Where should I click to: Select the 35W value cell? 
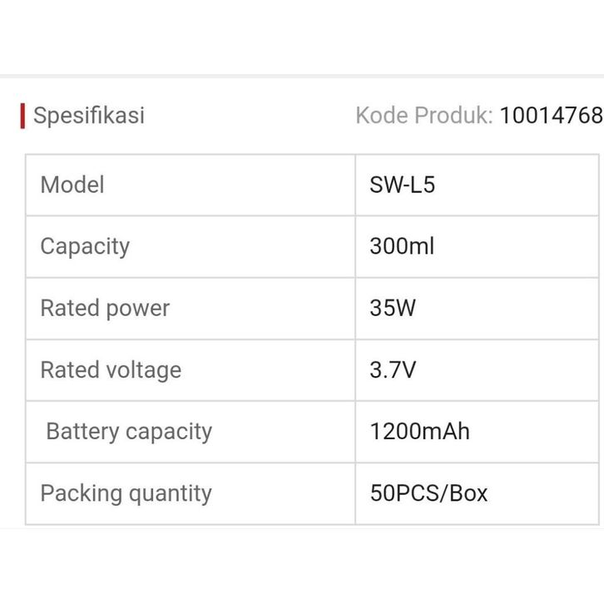pyautogui.click(x=393, y=308)
